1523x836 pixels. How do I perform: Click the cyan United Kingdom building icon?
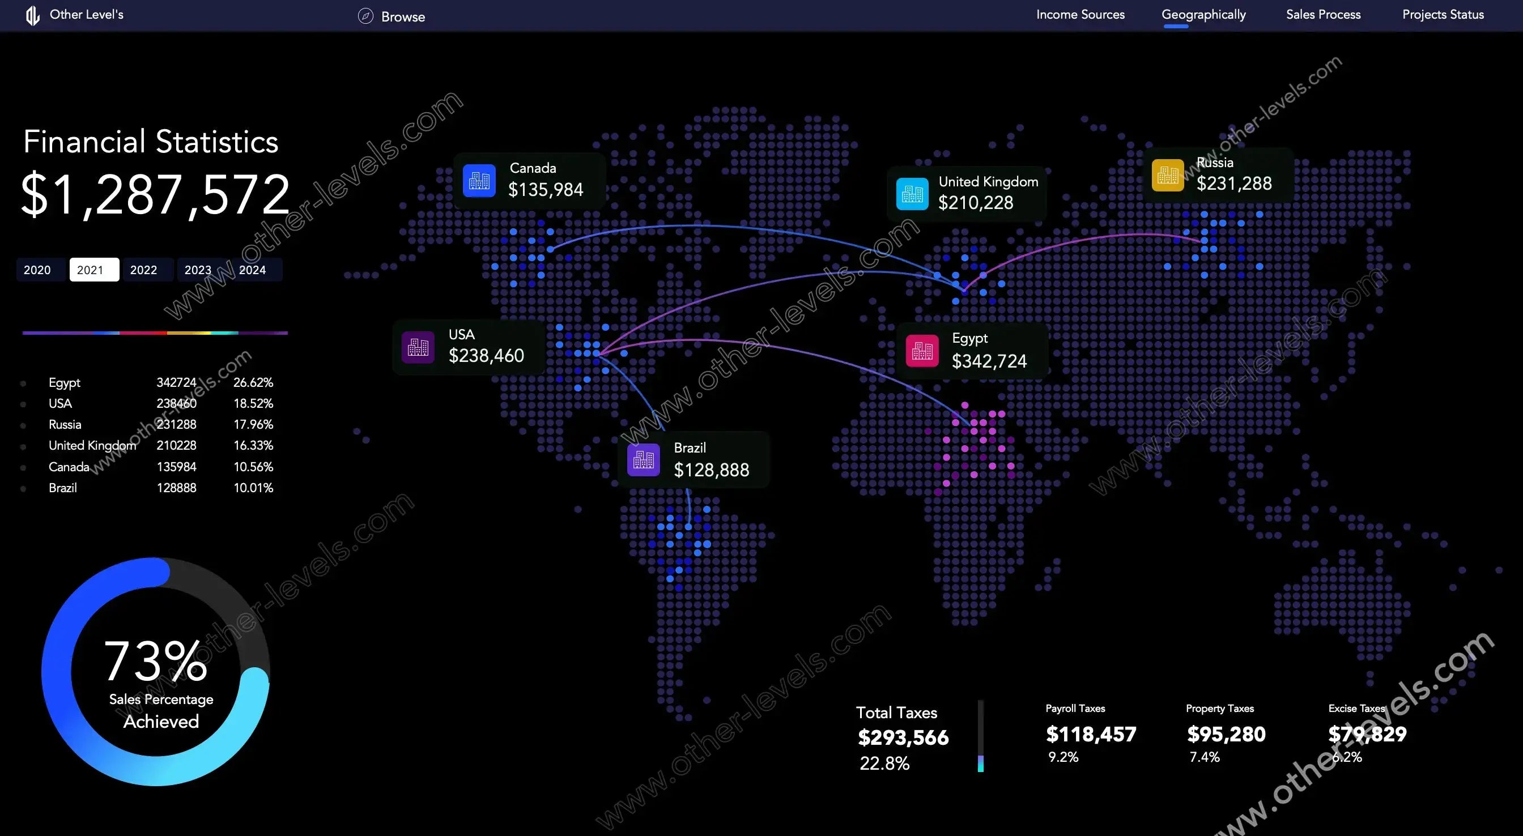pyautogui.click(x=912, y=193)
